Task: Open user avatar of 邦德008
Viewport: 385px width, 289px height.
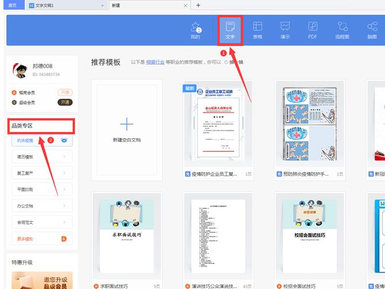Action: coord(20,71)
